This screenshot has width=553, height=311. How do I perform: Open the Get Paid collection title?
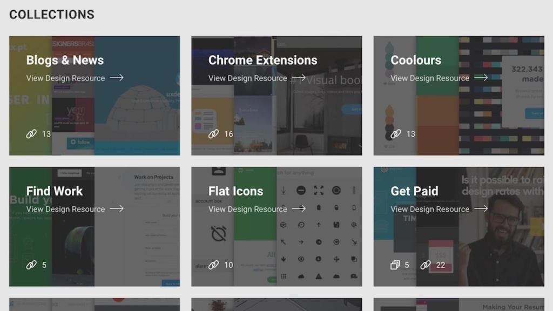pos(414,191)
